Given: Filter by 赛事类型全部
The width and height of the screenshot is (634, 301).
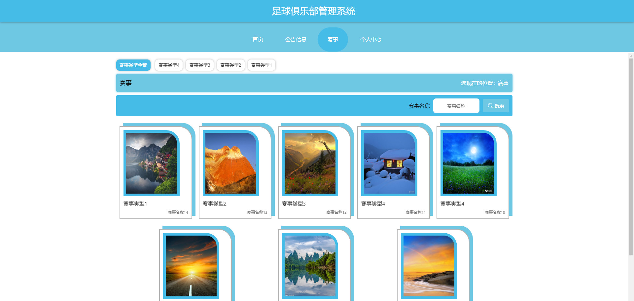Looking at the screenshot, I should (x=133, y=65).
